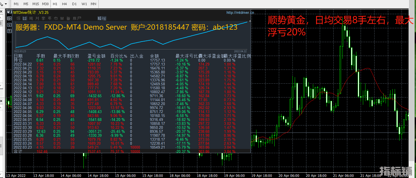416x178 pixels.
Task: Click the 7537.41 total profit value
Action: (x=94, y=151)
